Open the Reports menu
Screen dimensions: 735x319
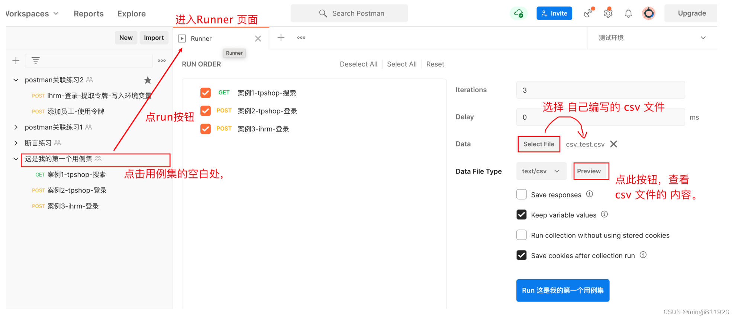point(88,14)
